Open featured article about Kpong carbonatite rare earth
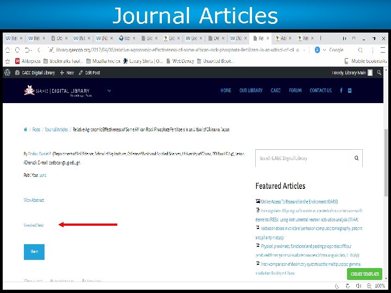Screen dimensions: 391x293 click(x=308, y=215)
